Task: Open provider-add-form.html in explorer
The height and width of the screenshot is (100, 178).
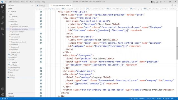Action: pos(20,27)
